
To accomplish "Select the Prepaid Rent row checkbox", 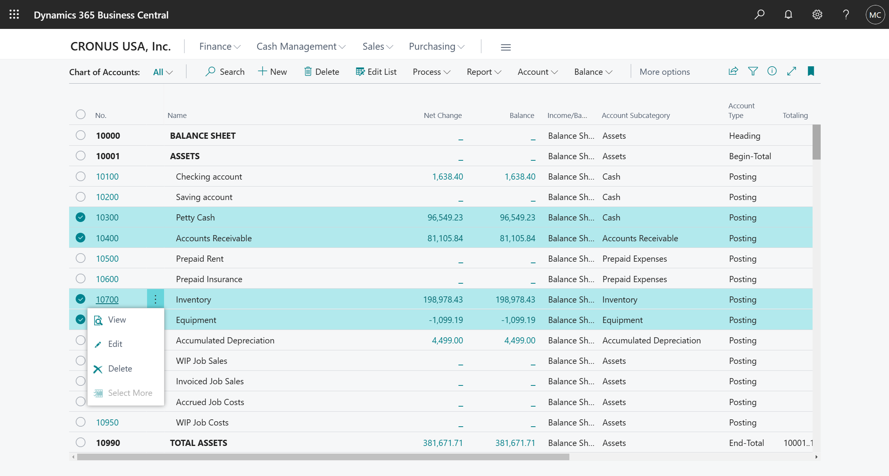I will (80, 258).
